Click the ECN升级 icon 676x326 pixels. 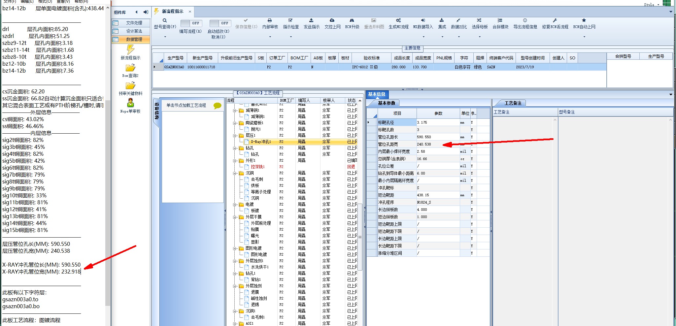tap(352, 20)
